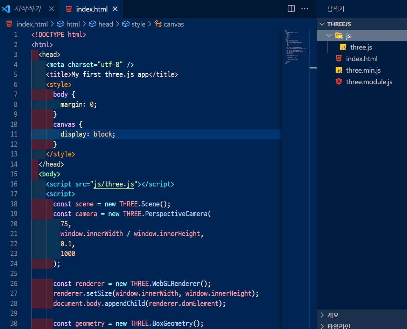Screen dimensions: 407x329
Task: Click the document.body.appendChild code line
Action: pos(139,304)
